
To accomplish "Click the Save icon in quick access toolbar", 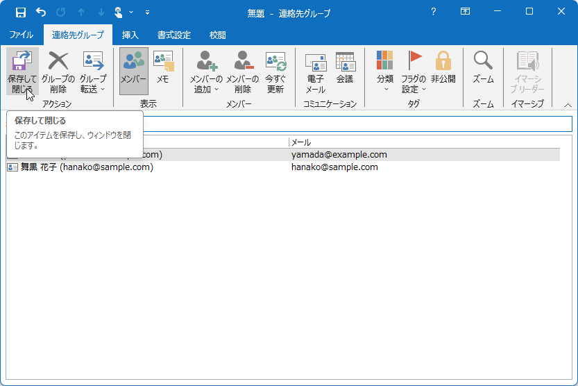I will [x=21, y=12].
